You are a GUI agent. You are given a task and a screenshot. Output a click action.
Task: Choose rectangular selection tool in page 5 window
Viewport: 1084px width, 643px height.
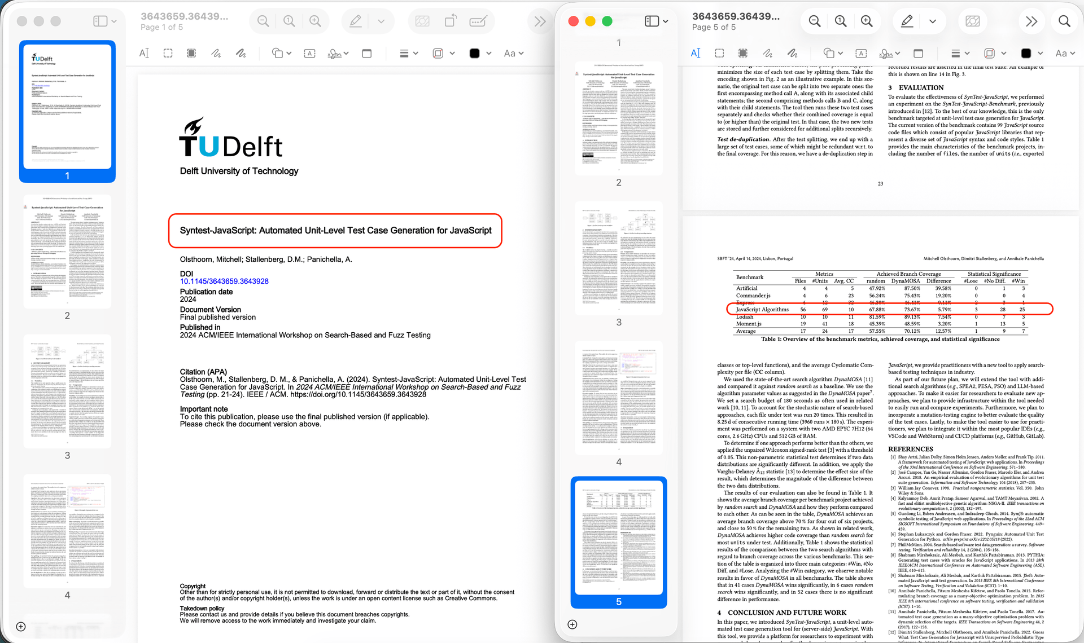pos(719,53)
